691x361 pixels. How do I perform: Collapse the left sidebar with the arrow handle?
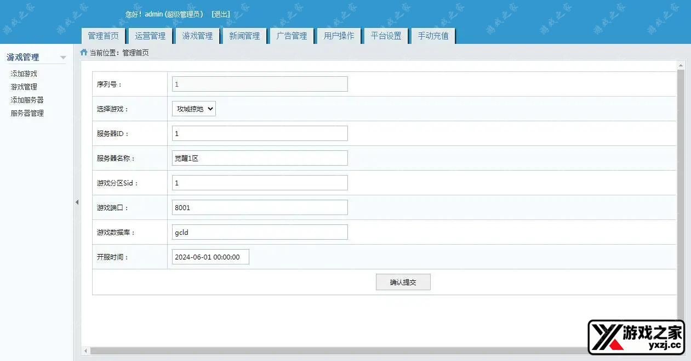(x=77, y=202)
